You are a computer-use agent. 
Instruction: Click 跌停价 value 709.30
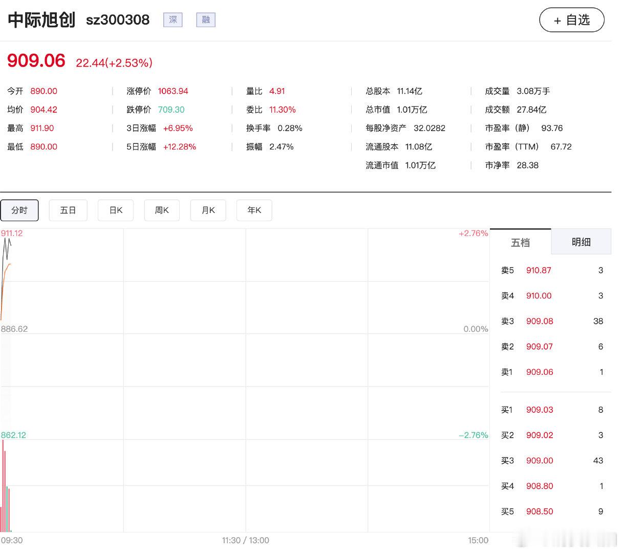[x=171, y=110]
